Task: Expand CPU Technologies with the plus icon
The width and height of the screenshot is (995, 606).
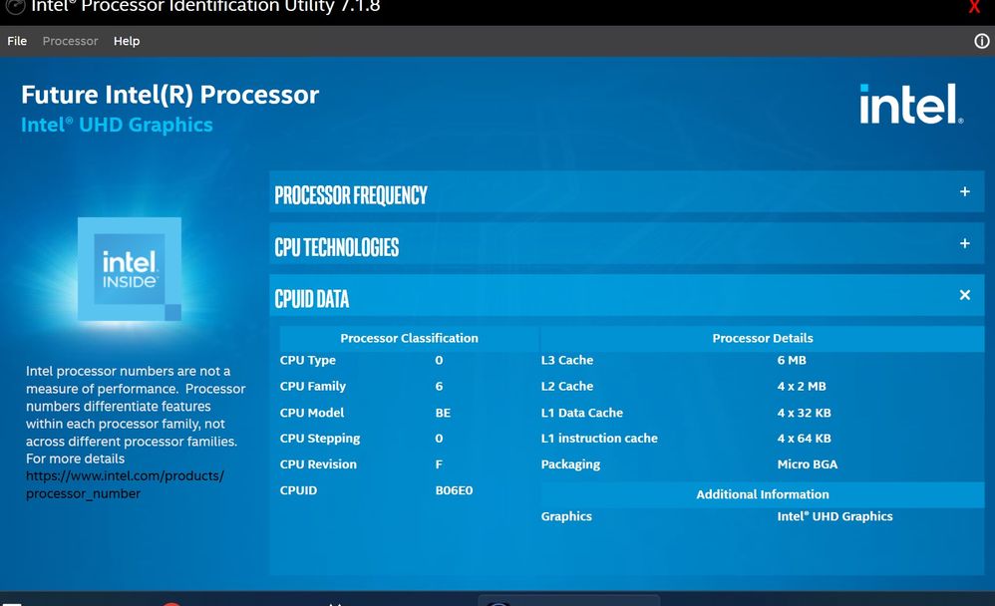Action: coord(964,243)
